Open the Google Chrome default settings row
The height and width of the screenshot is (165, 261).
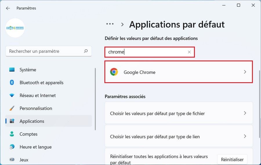179,72
